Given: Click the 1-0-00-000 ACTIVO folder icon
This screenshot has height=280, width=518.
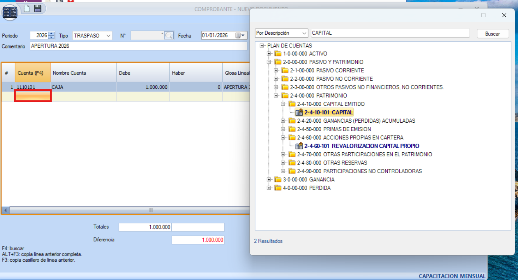Looking at the screenshot, I should pyautogui.click(x=278, y=54).
